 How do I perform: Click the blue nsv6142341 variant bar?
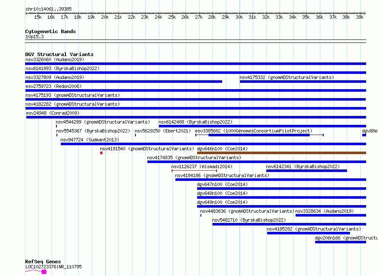coord(307,171)
